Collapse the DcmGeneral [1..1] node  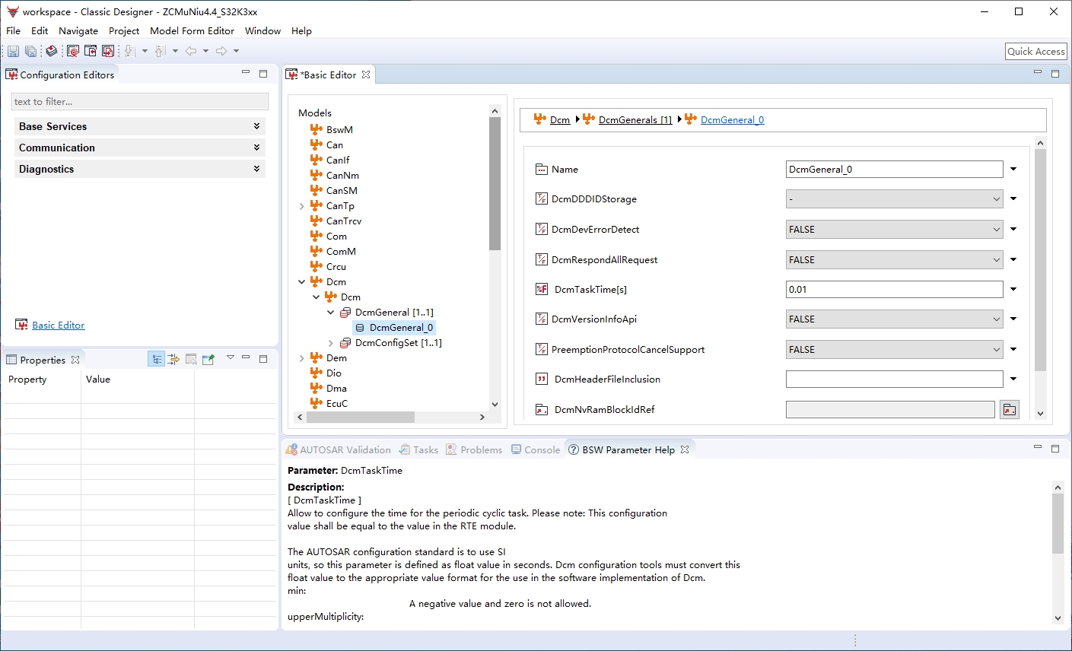(331, 313)
